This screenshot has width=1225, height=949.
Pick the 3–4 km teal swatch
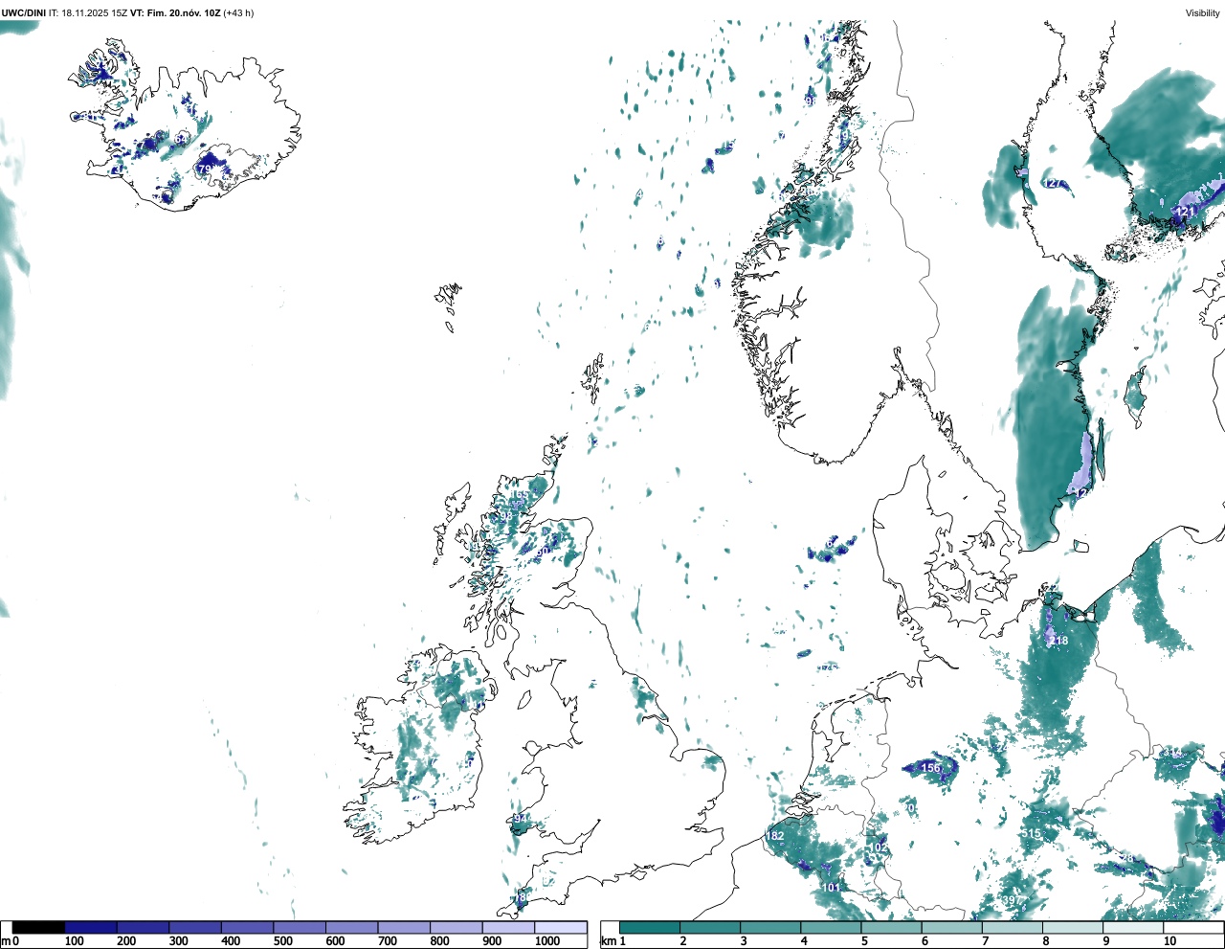pyautogui.click(x=770, y=928)
